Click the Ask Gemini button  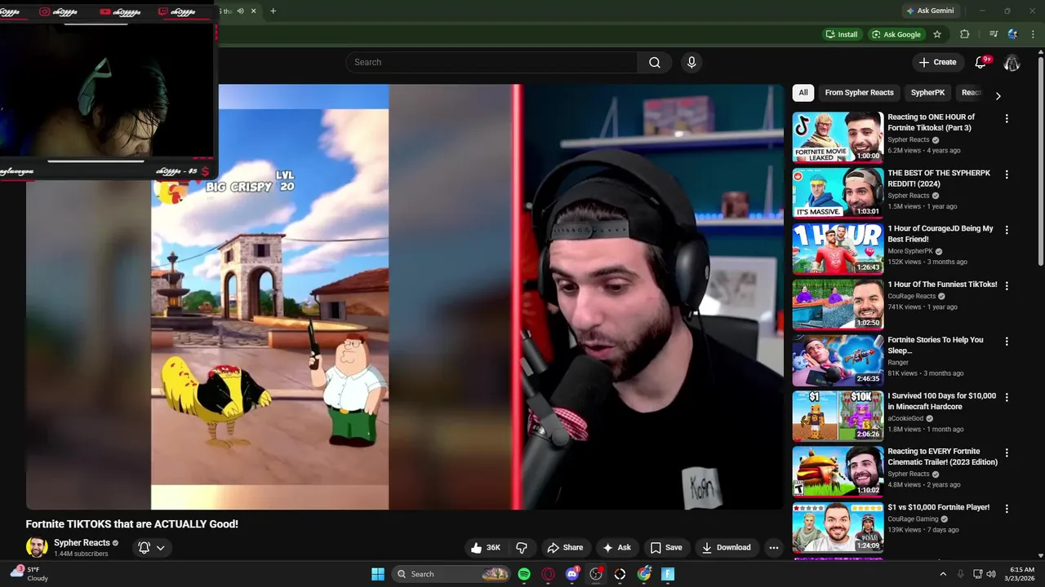click(x=929, y=11)
